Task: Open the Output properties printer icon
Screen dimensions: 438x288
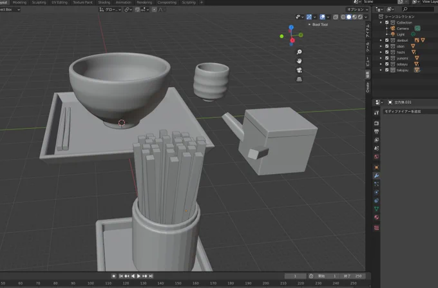Action: 377,131
